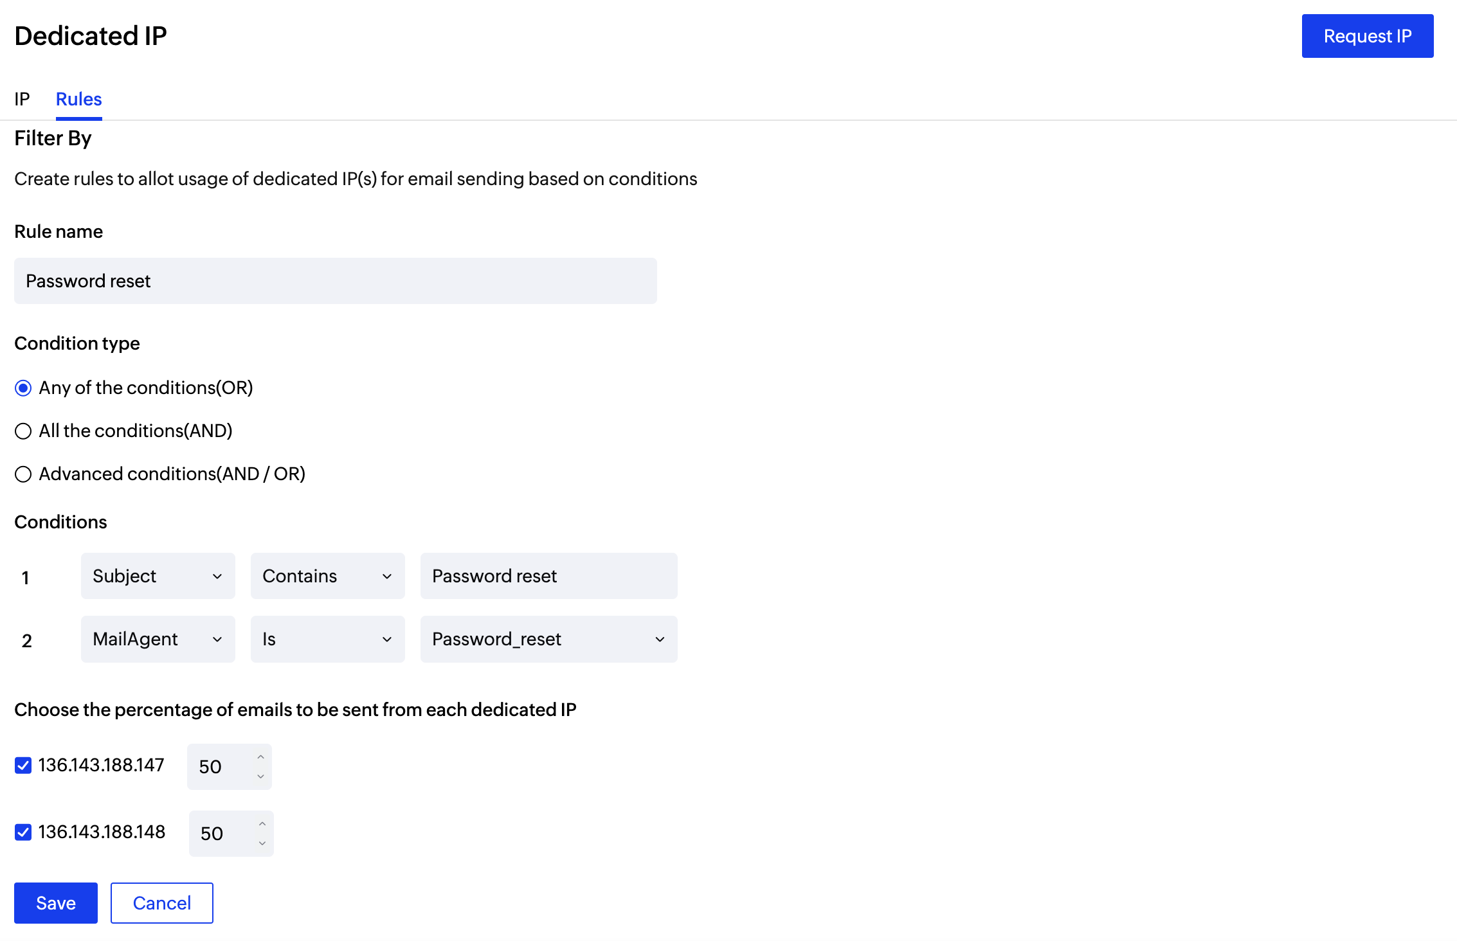Click the Request IP button
1457x941 pixels.
point(1368,36)
